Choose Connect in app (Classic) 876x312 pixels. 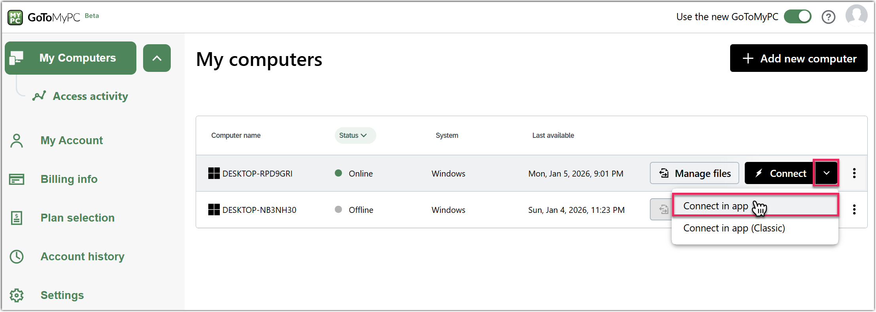(x=734, y=228)
